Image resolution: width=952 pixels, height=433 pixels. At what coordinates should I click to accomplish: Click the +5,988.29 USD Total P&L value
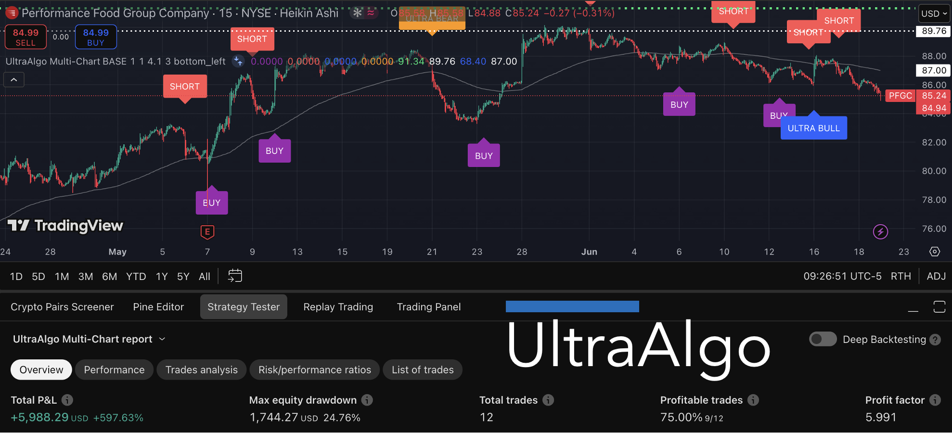[x=50, y=417]
